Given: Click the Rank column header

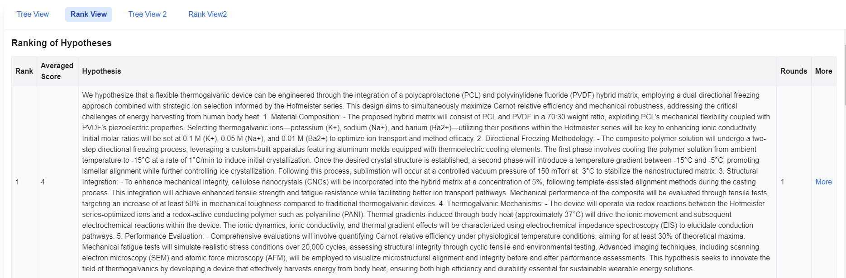Looking at the screenshot, I should click(24, 71).
